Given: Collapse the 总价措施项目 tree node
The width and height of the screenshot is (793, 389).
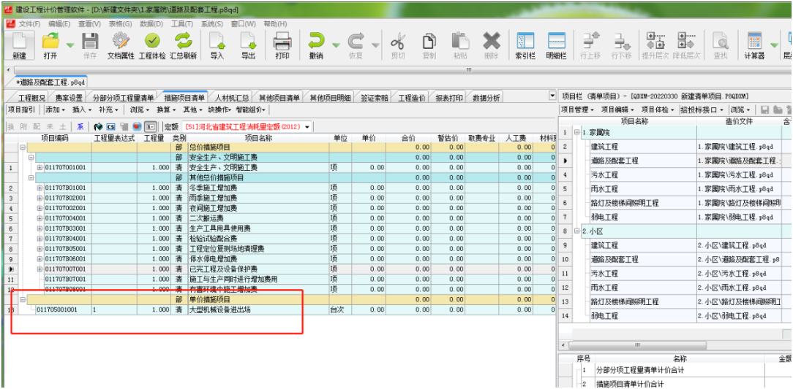Looking at the screenshot, I should click(23, 147).
